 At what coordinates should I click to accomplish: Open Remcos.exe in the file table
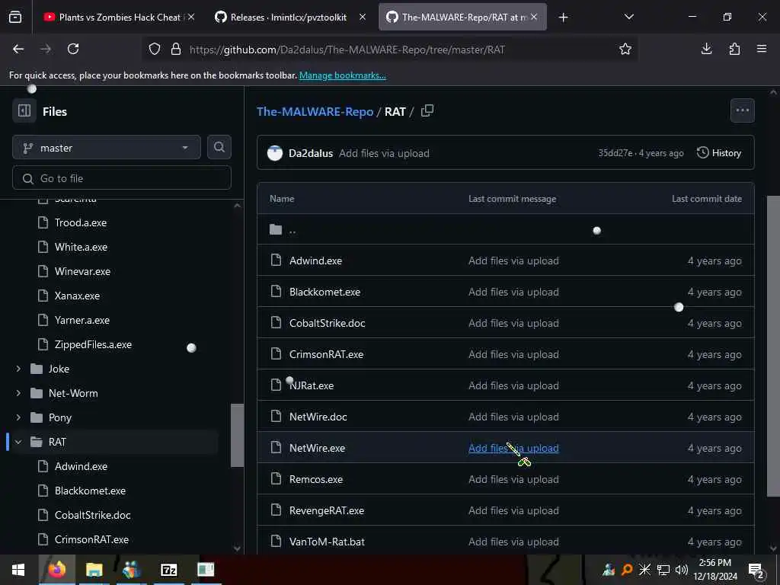pyautogui.click(x=316, y=479)
